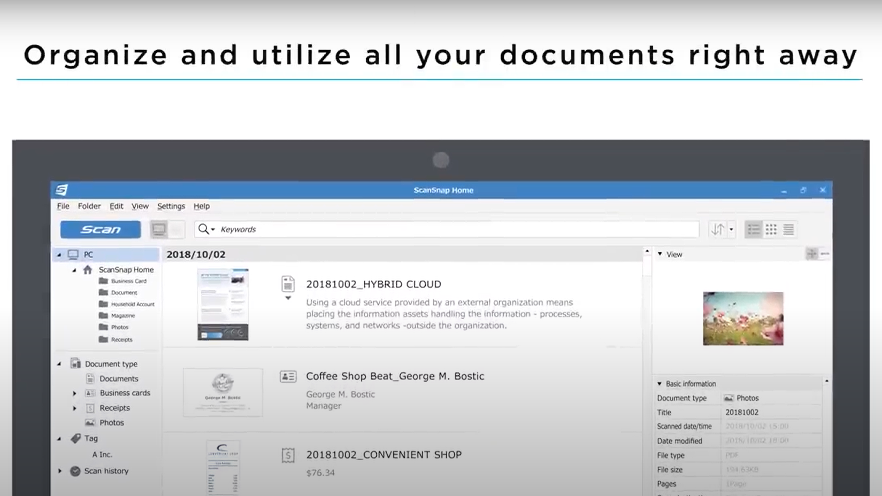Click the Receipts type icon in sidebar
The width and height of the screenshot is (882, 496).
[90, 408]
